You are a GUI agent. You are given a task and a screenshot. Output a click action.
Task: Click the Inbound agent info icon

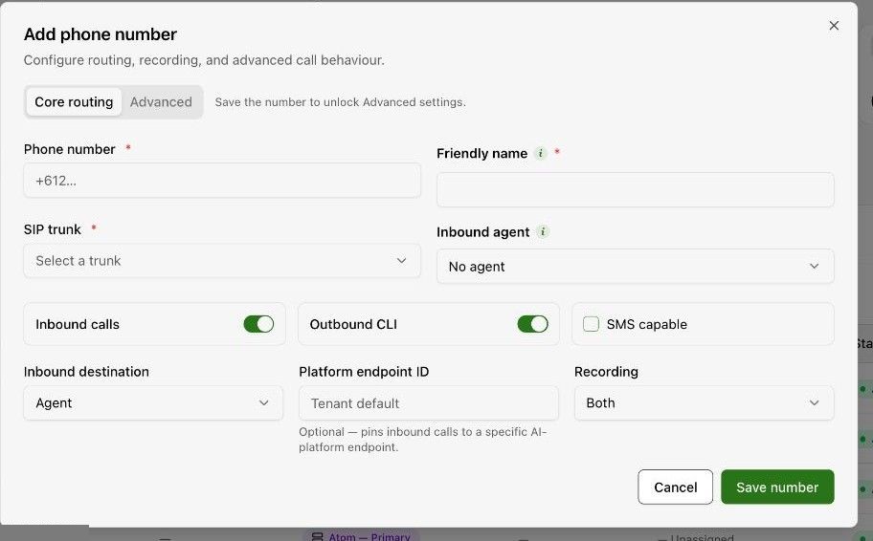click(x=543, y=232)
